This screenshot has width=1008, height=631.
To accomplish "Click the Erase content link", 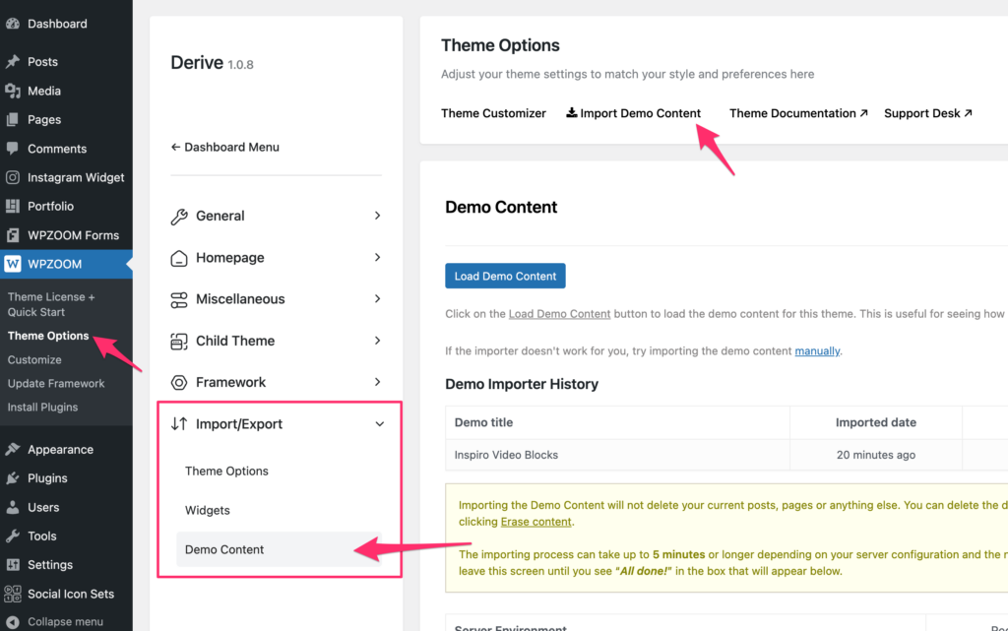I will click(535, 522).
